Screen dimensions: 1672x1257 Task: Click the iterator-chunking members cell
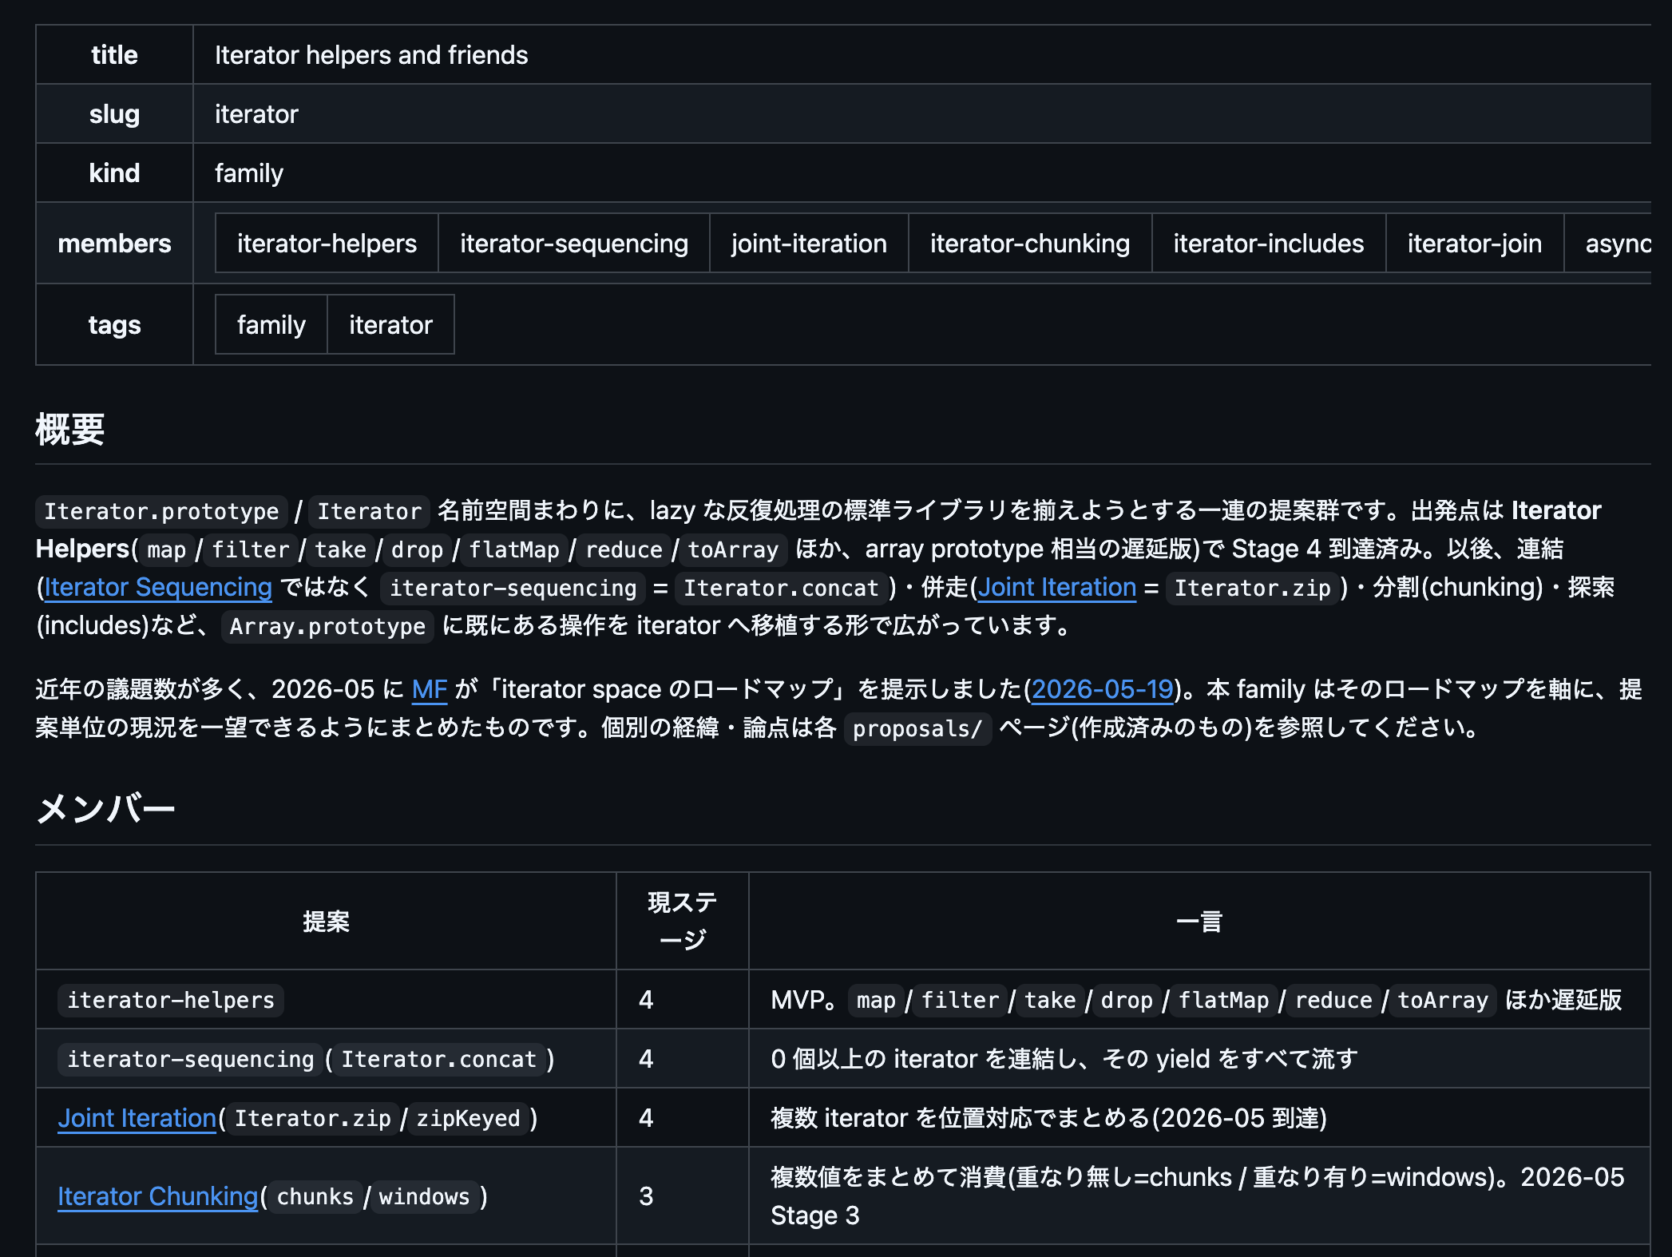click(x=1030, y=243)
